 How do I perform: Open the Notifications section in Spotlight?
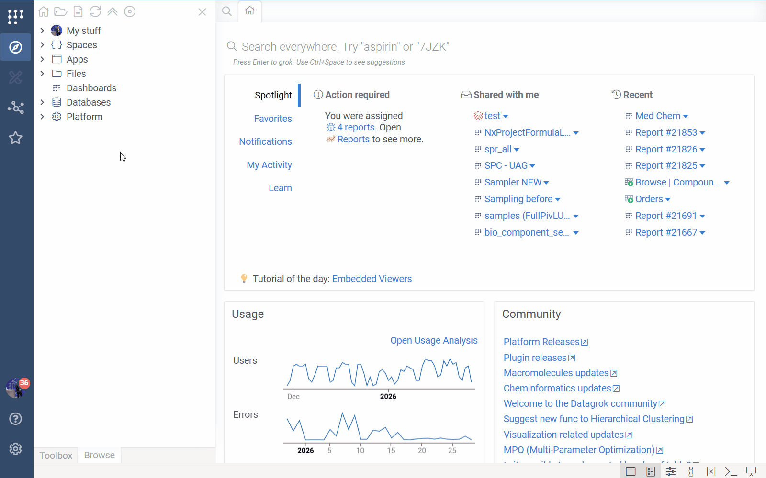point(265,141)
